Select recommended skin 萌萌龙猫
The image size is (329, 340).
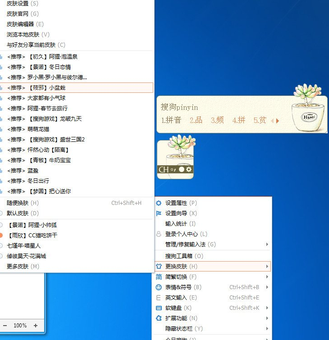76,129
